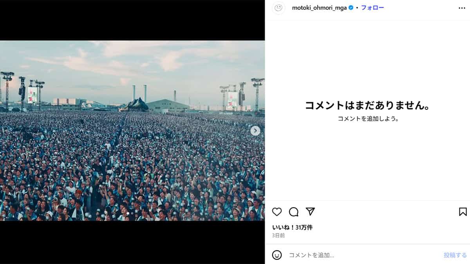Follow the account via フォロー
470x264 pixels.
tap(372, 8)
